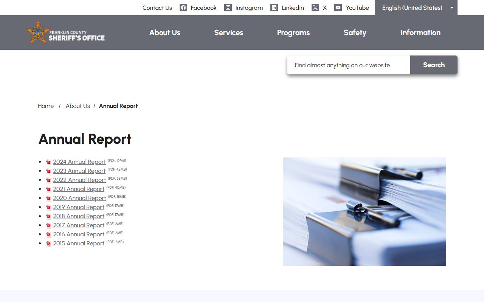The height and width of the screenshot is (302, 484).
Task: Open the Programs navigation menu
Action: [x=293, y=32]
